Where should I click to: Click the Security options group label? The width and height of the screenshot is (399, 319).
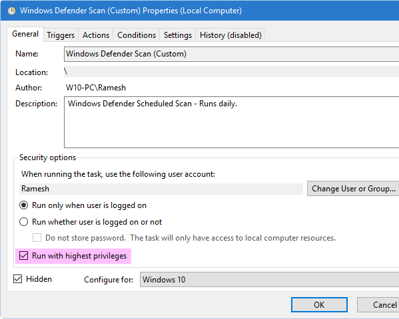pyautogui.click(x=47, y=158)
